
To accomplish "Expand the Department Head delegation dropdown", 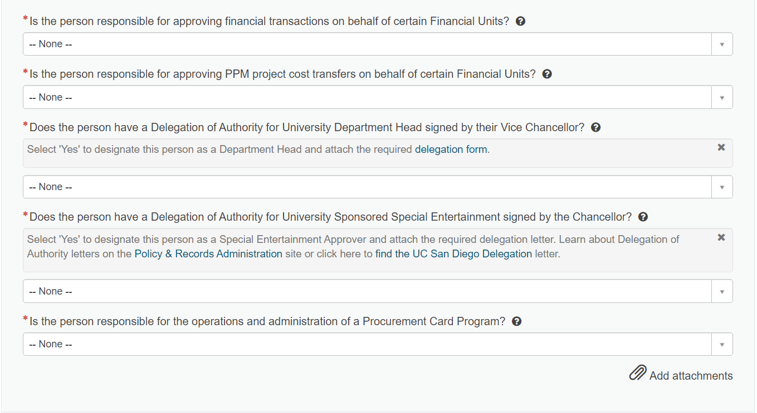I will (x=378, y=187).
